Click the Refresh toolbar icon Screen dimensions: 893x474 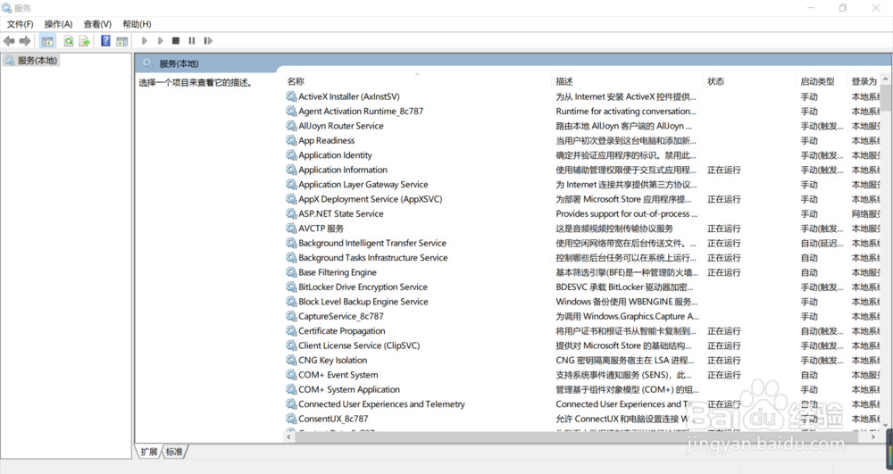69,41
